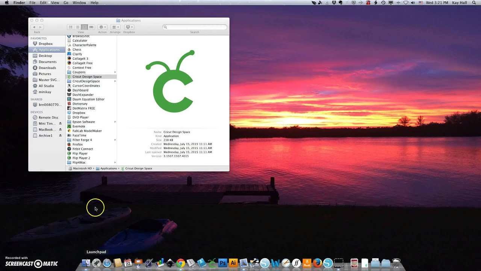
Task: Open Time Machine menu bar icon
Action: click(383, 3)
